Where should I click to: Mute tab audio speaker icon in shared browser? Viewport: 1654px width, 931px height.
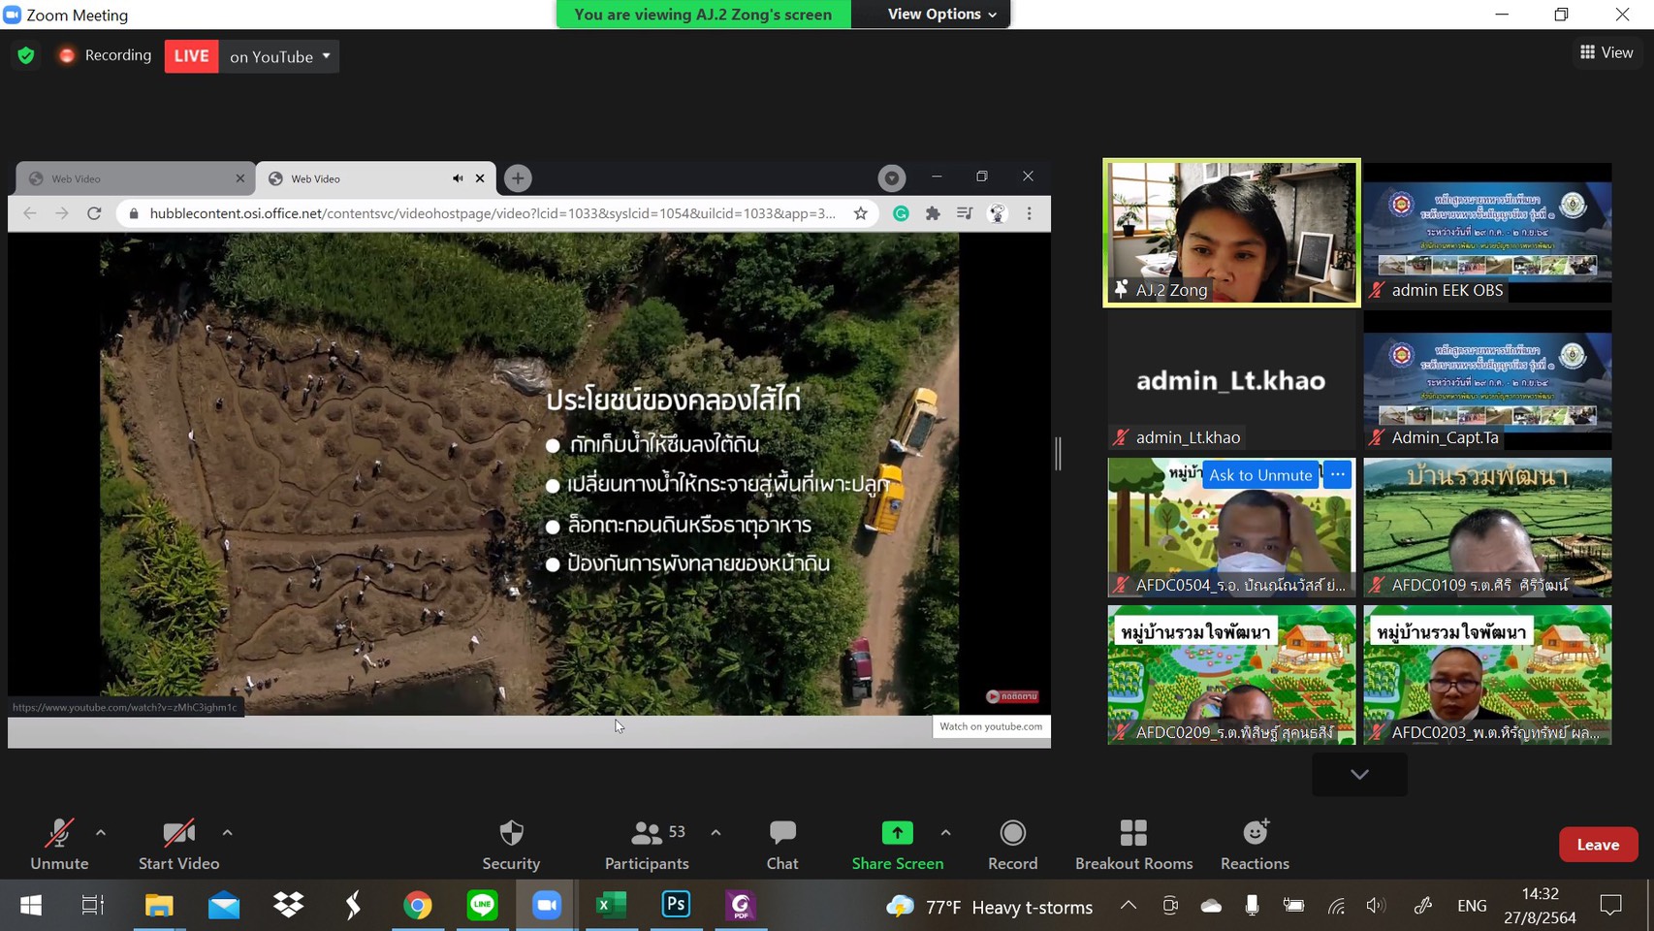tap(458, 178)
